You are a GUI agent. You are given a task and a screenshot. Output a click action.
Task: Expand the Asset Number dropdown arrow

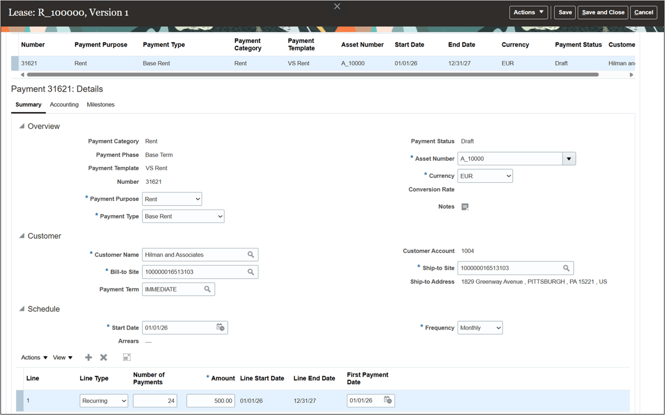tap(569, 158)
